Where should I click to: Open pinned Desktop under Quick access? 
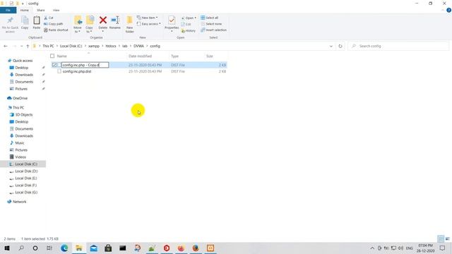tap(19, 68)
